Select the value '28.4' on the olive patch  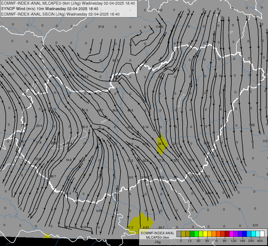click(x=161, y=144)
